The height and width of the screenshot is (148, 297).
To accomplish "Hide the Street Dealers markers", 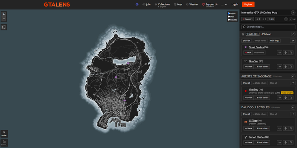I will 248,52.
